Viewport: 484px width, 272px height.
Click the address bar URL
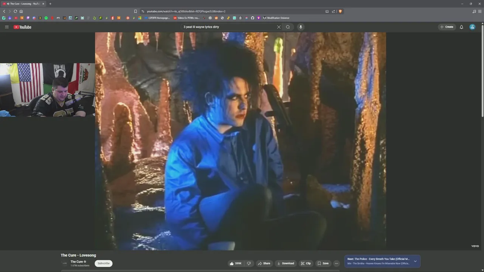(186, 11)
